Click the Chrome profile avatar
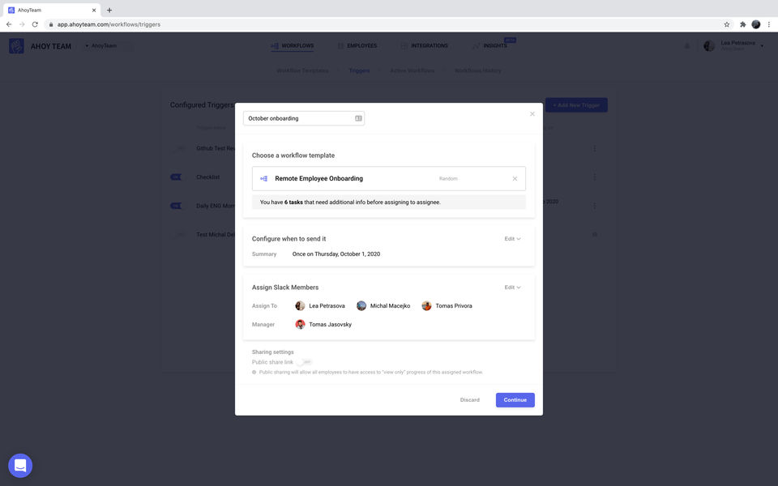 pyautogui.click(x=755, y=24)
